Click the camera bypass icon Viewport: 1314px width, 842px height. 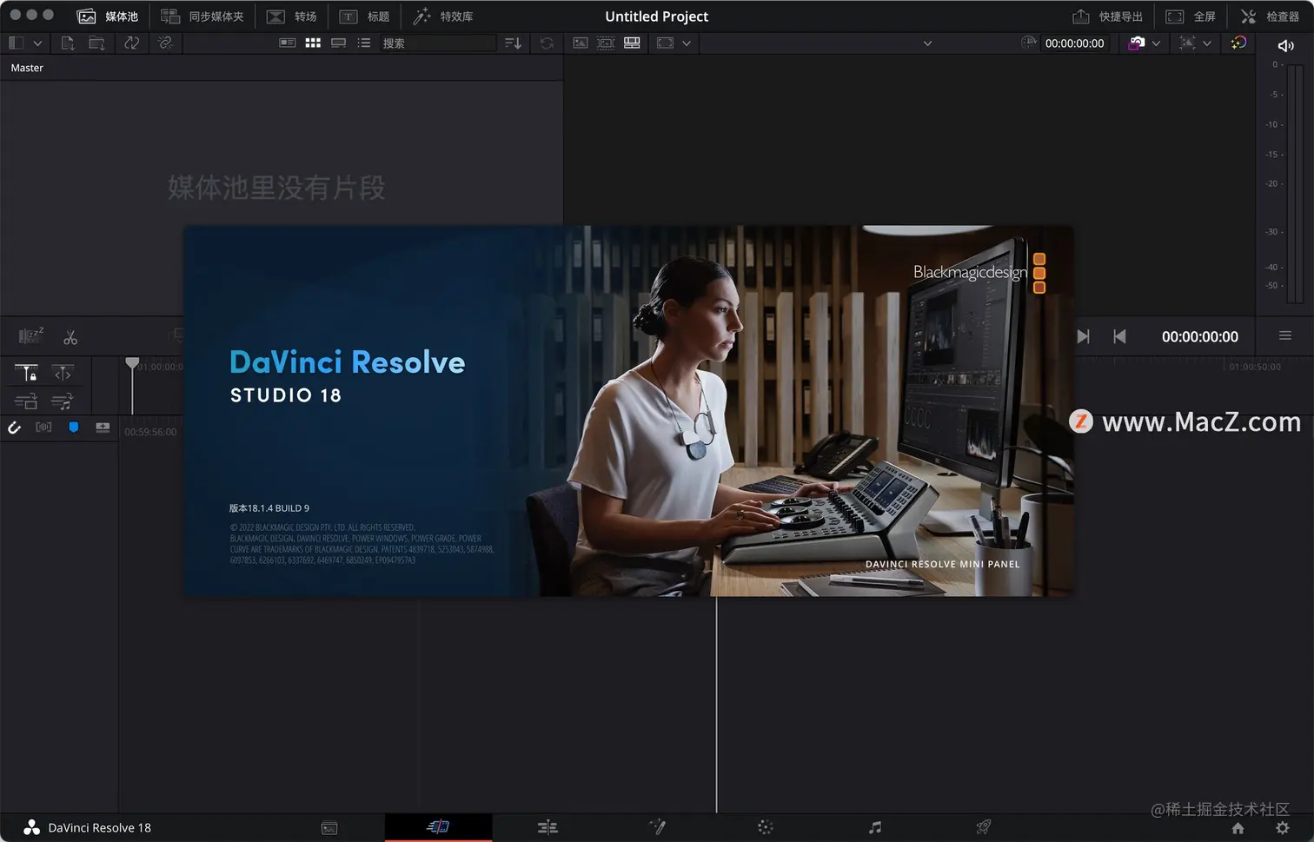(1136, 43)
